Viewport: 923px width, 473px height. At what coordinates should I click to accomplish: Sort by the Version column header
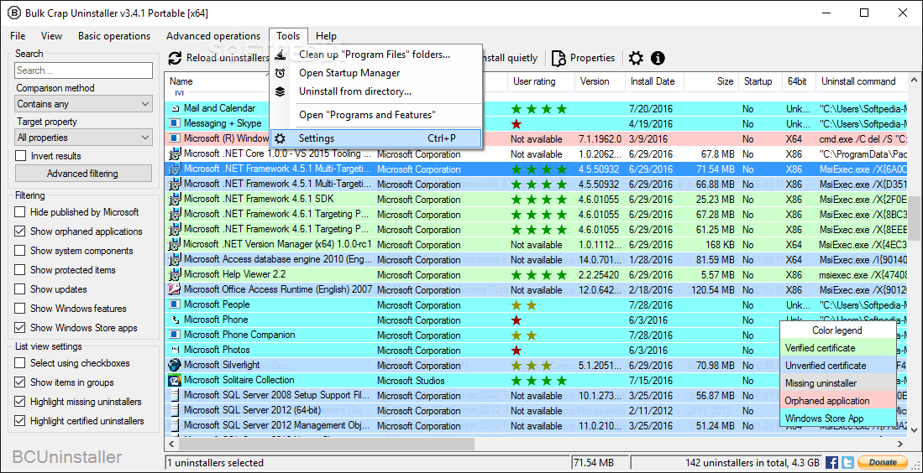point(600,81)
